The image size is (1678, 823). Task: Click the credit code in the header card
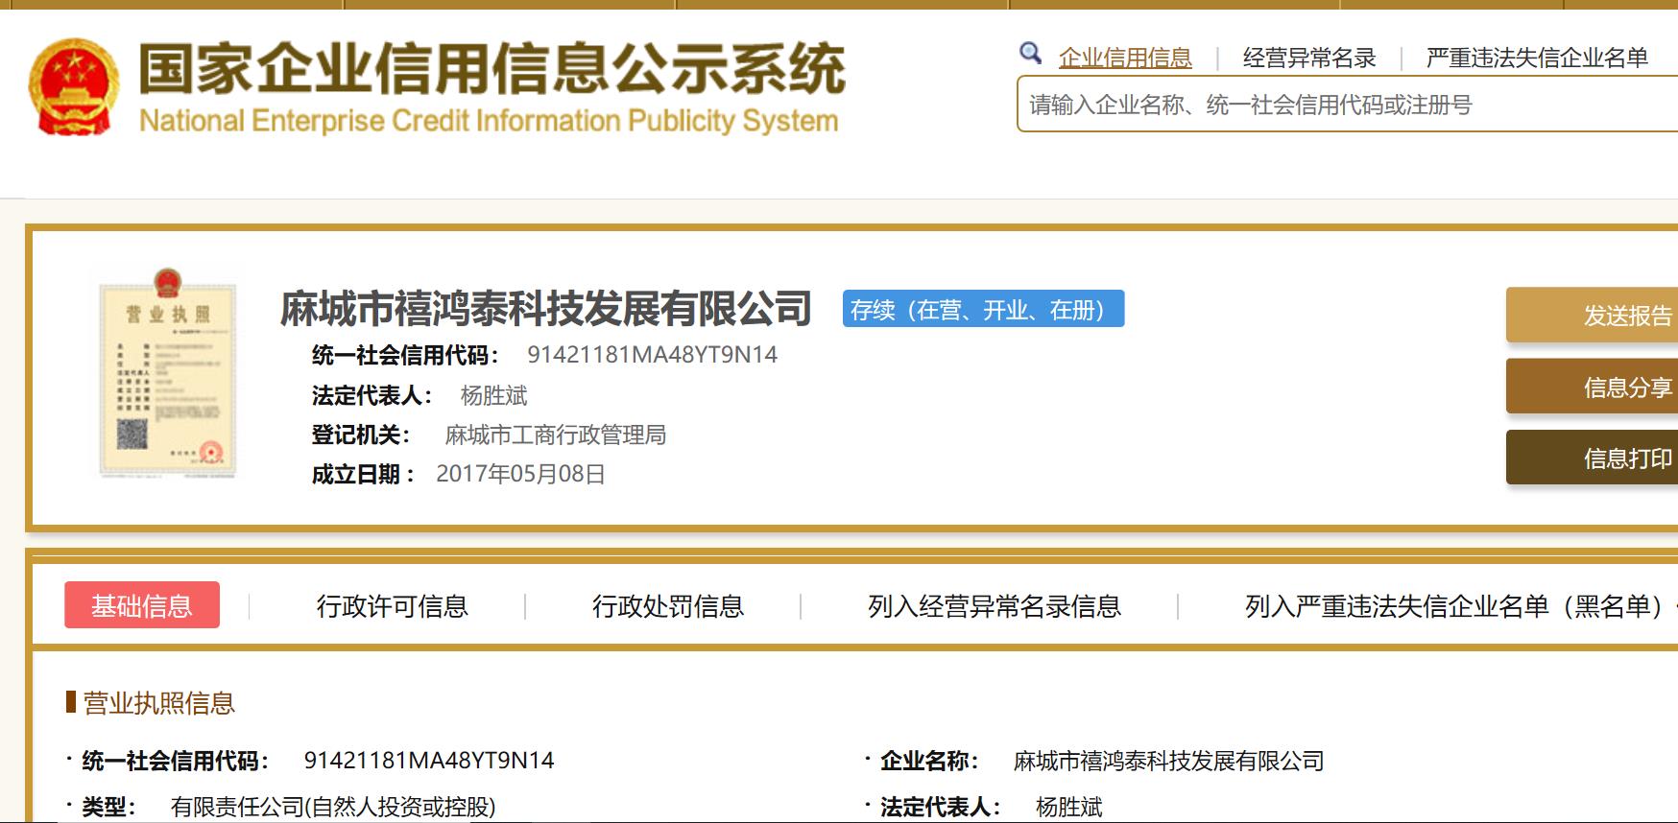coord(652,355)
